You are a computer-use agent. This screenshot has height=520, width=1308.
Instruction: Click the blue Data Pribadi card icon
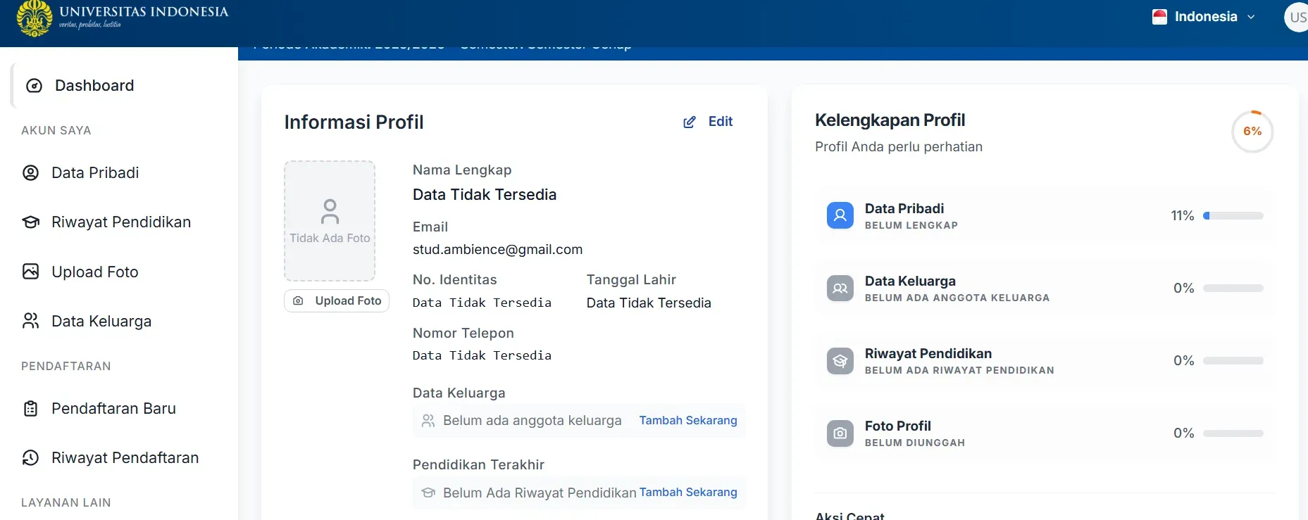[x=840, y=215]
